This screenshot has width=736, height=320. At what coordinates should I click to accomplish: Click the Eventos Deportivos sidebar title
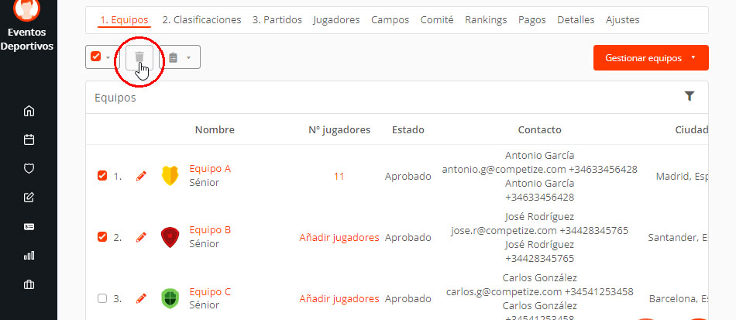(27, 39)
